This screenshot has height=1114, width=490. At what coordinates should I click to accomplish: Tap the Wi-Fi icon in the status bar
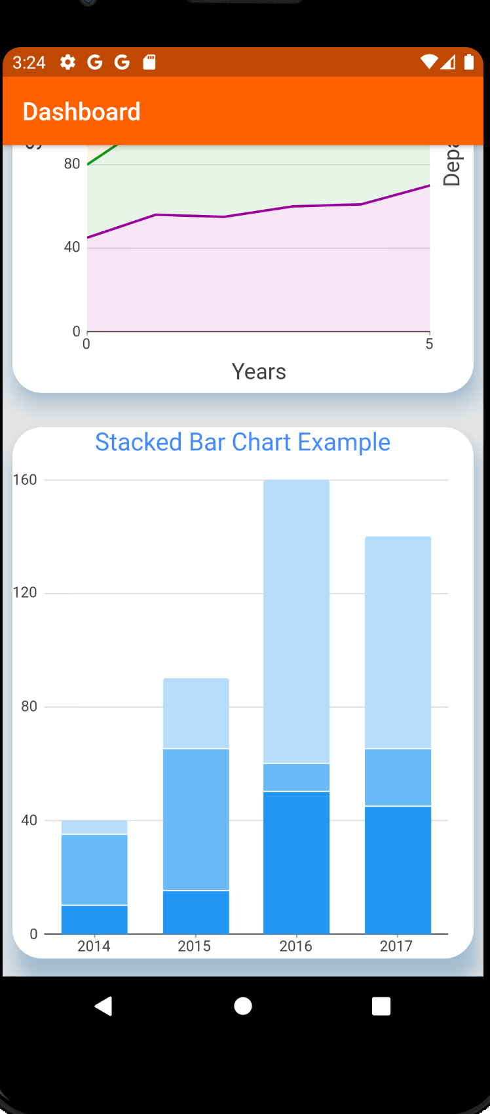(429, 62)
